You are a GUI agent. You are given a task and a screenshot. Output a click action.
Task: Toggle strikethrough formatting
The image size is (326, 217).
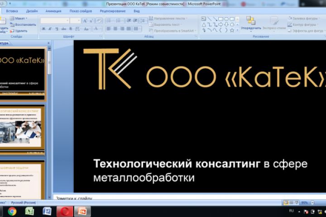point(64,29)
